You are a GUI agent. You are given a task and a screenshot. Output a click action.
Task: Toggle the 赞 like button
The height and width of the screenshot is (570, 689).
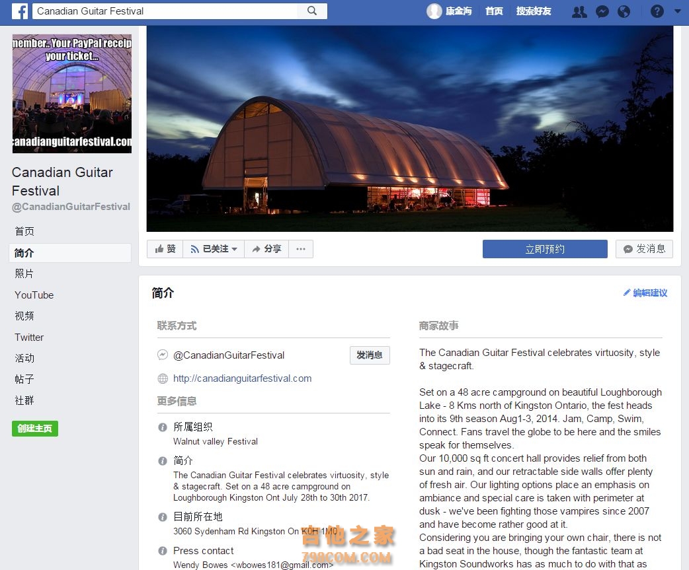[165, 249]
